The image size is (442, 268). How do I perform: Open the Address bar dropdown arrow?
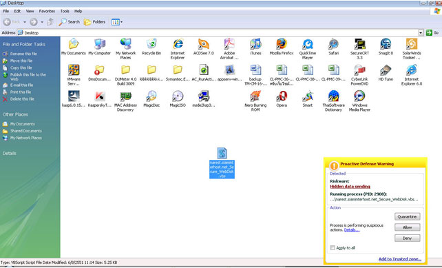(421, 32)
